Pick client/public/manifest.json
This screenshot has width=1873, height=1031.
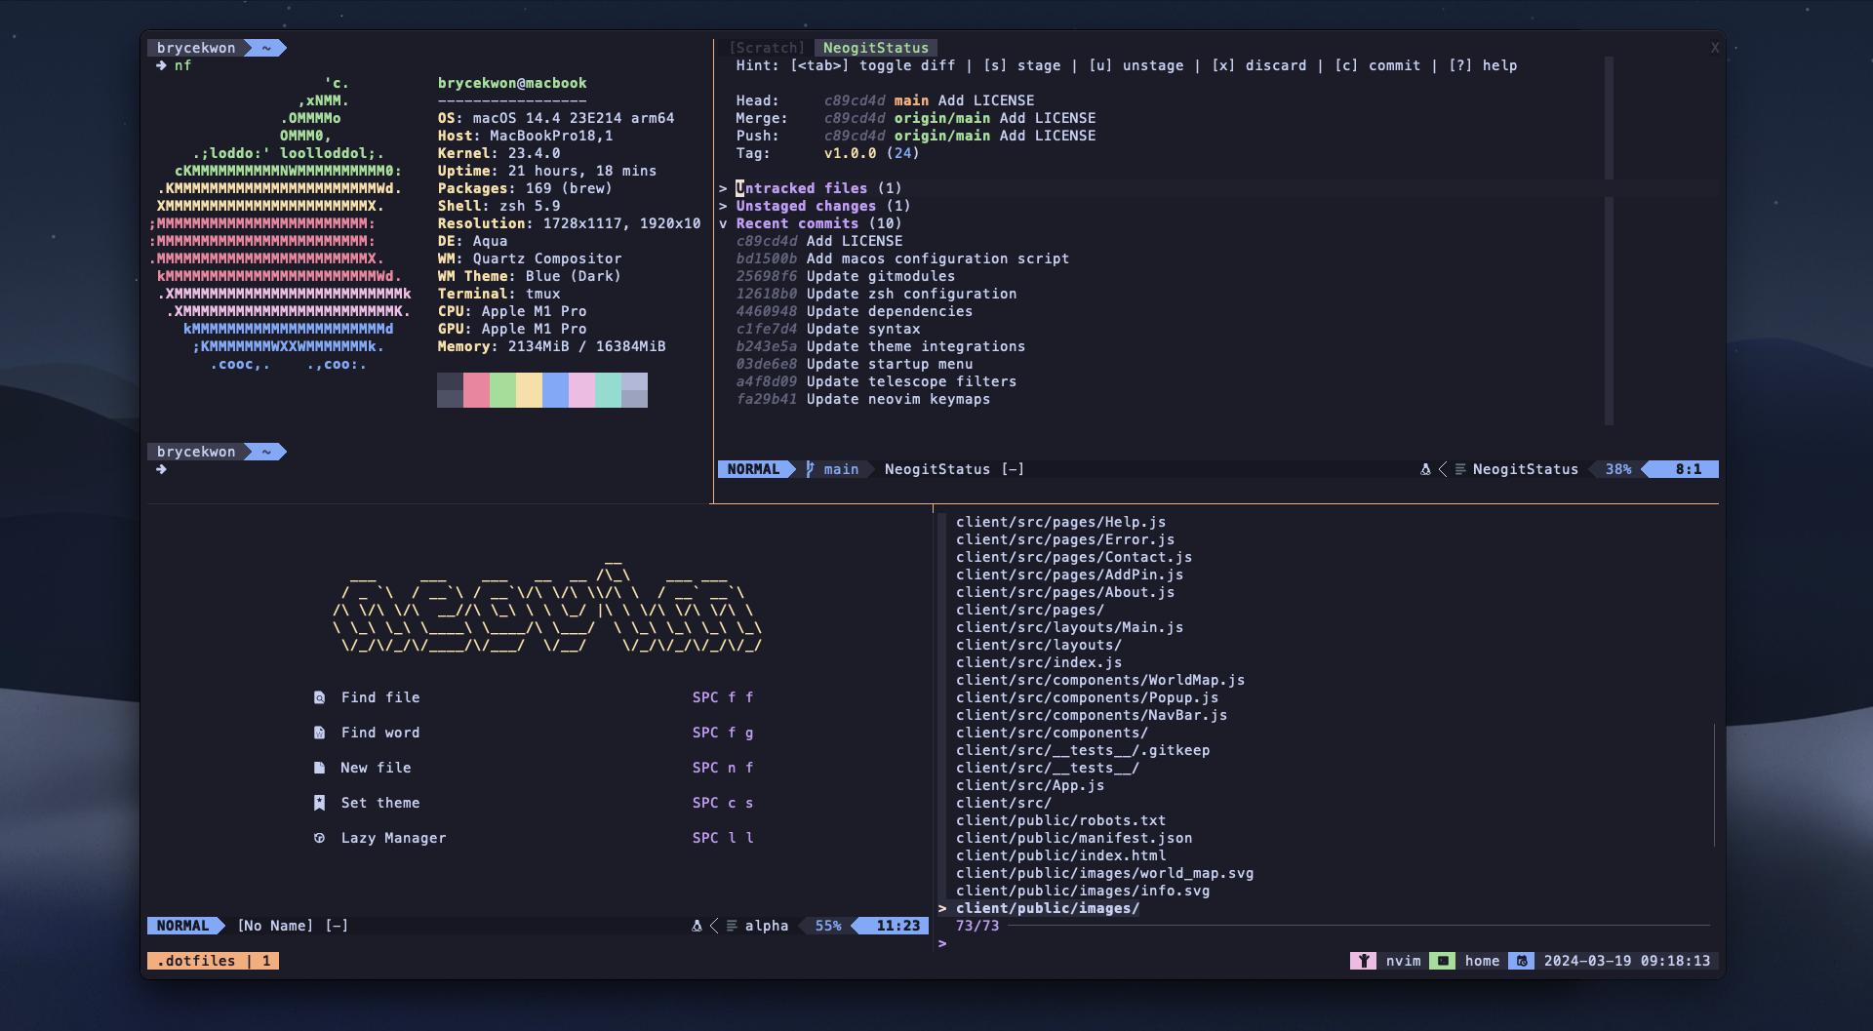click(1074, 838)
